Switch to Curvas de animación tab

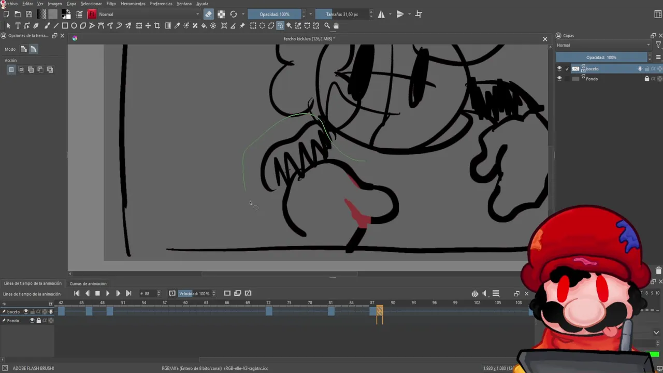click(88, 284)
